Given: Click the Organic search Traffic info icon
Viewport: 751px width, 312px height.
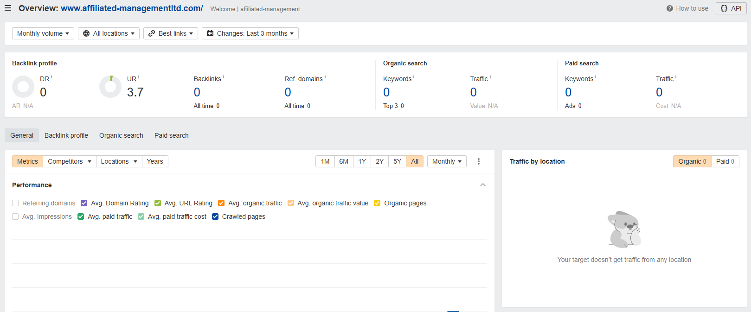Looking at the screenshot, I should click(x=490, y=77).
